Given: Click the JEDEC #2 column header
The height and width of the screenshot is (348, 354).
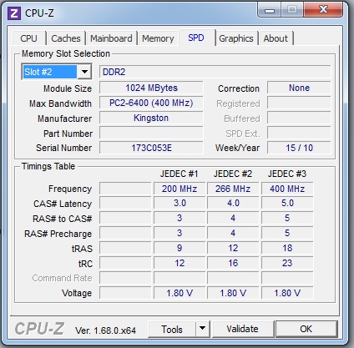Looking at the screenshot, I should [x=233, y=174].
